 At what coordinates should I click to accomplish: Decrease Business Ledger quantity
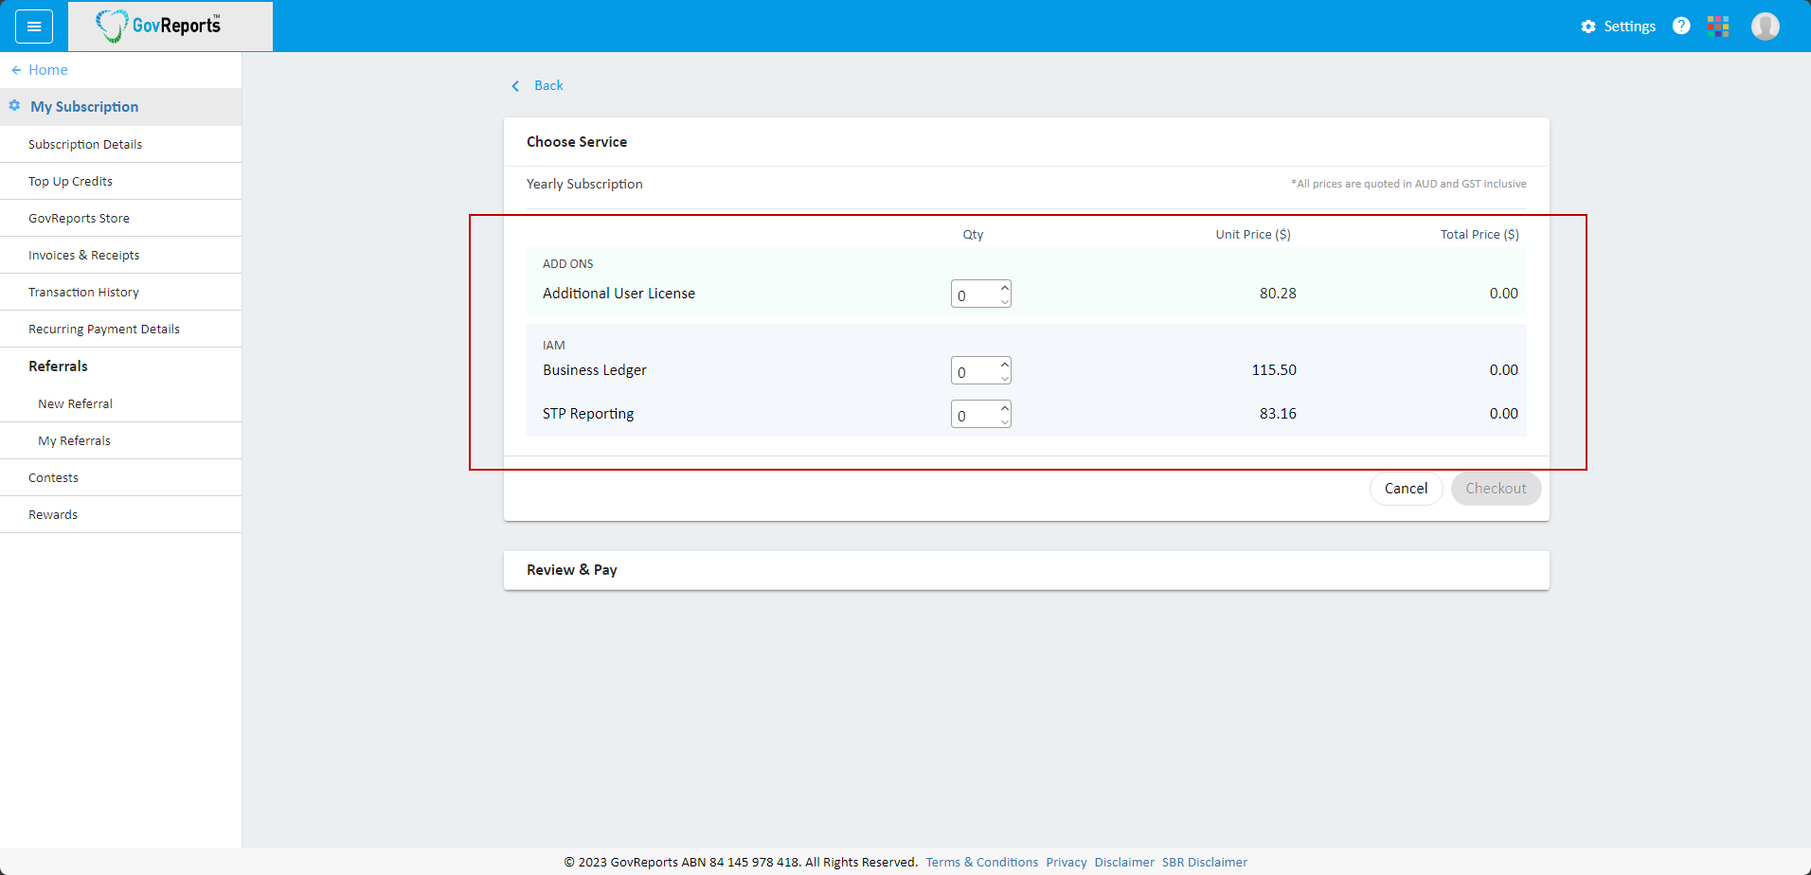click(x=1005, y=378)
